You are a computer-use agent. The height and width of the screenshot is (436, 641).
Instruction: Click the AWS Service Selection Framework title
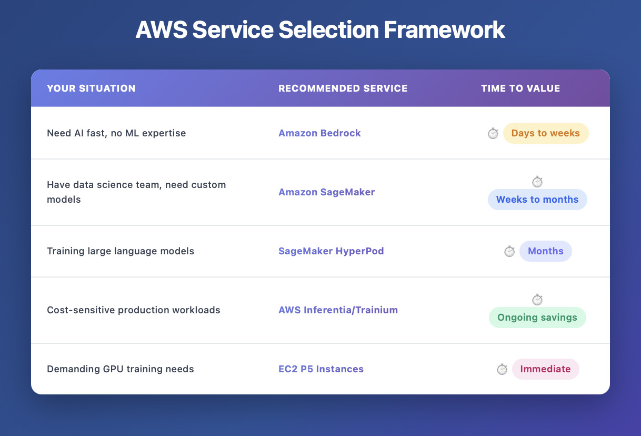click(320, 31)
